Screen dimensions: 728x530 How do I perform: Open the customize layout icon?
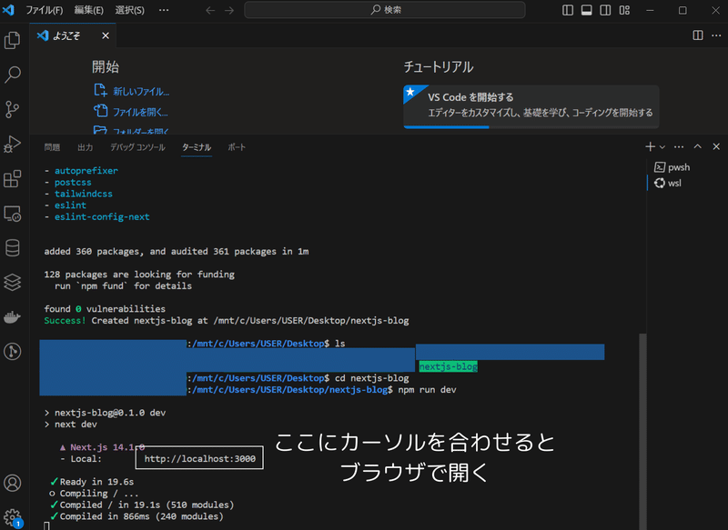point(624,10)
